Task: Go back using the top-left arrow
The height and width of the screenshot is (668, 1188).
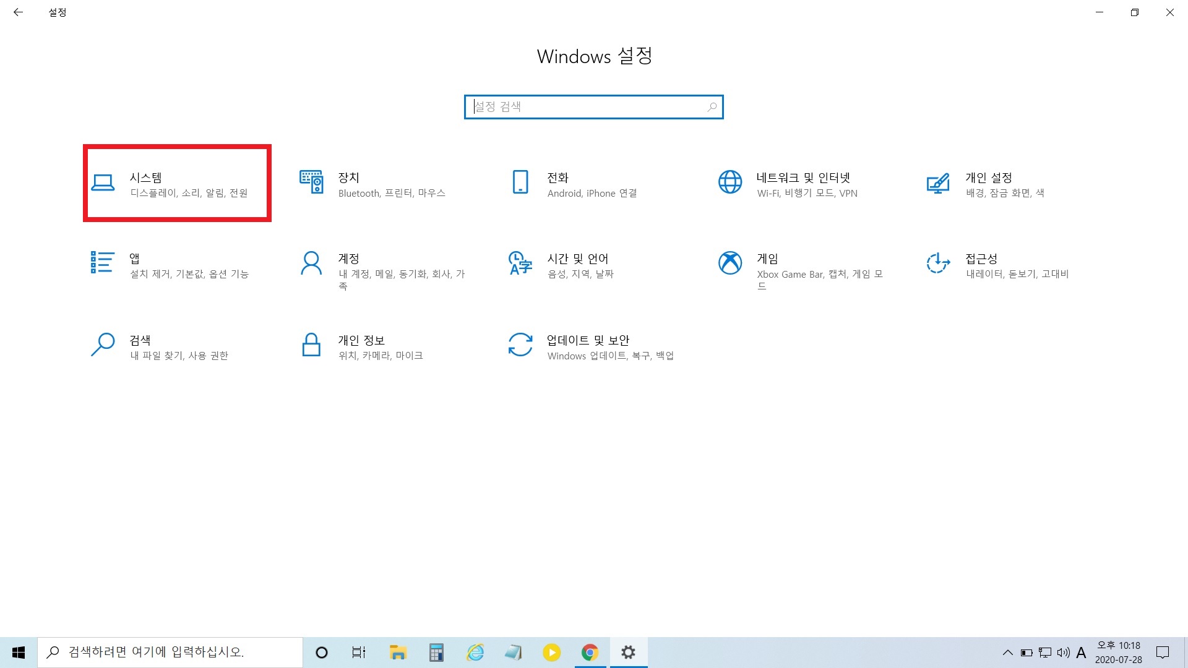Action: [19, 12]
